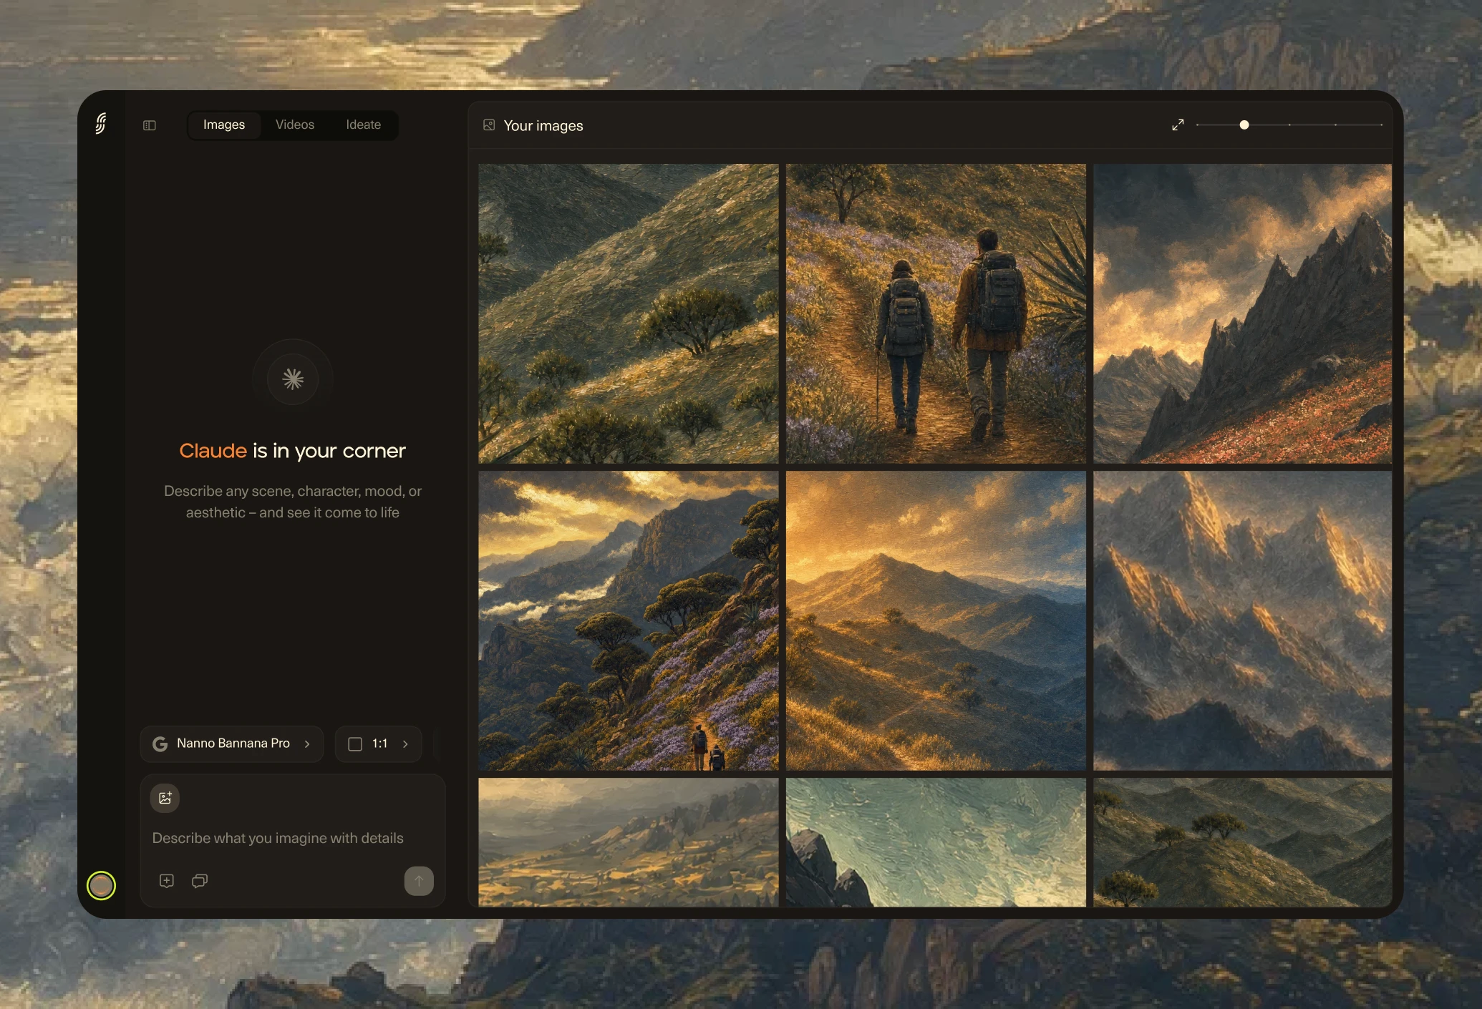The height and width of the screenshot is (1009, 1482).
Task: Open the user avatar profile
Action: point(101,885)
